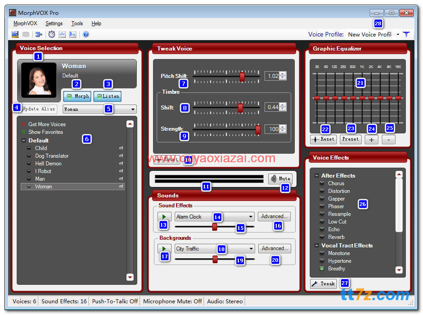Click the Tweak button under Voice Effects
423x315 pixels.
323,283
